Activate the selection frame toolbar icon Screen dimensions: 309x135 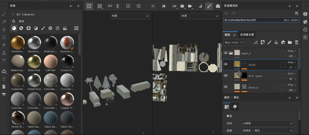[89, 6]
